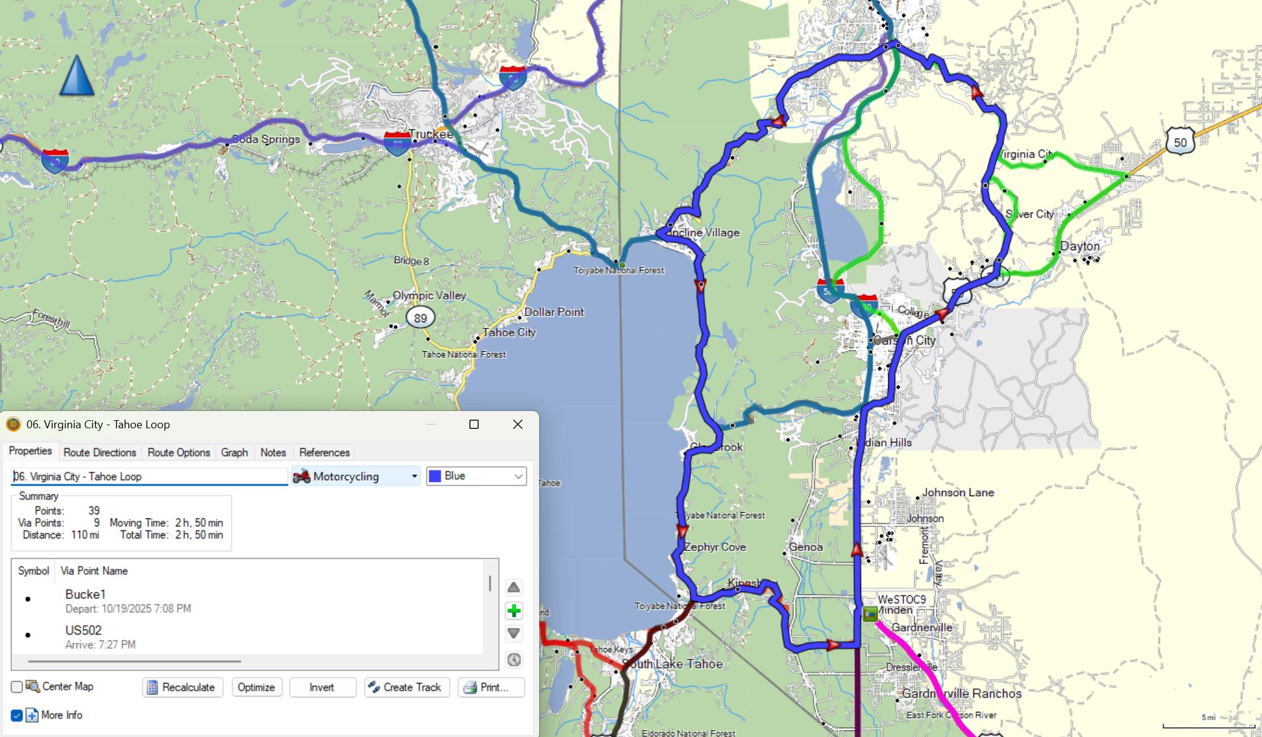Click the clock timing icon
Screen dimensions: 1262x737
click(x=513, y=660)
